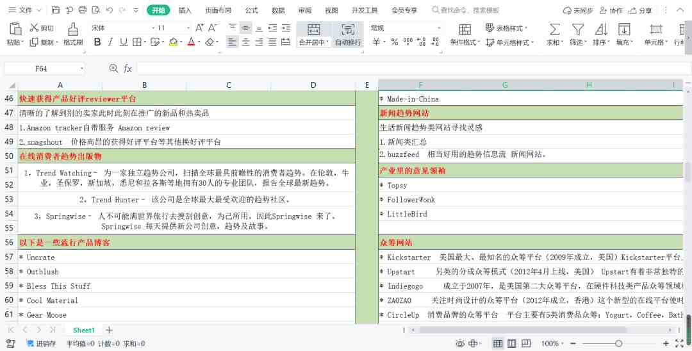This screenshot has height=351, width=692.
Task: Align text to bottom of cell
Action: coord(259,28)
